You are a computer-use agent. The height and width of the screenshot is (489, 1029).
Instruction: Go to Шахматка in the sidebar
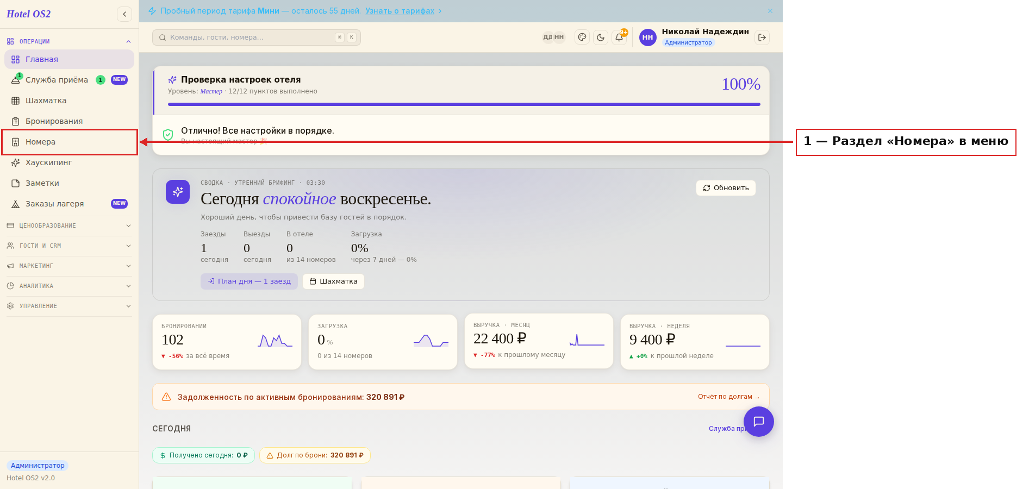(69, 101)
